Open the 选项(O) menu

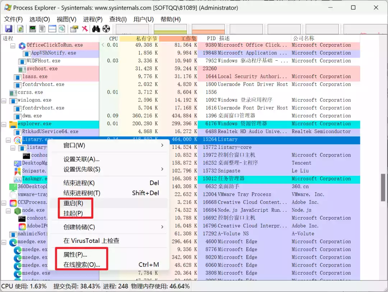40,19
